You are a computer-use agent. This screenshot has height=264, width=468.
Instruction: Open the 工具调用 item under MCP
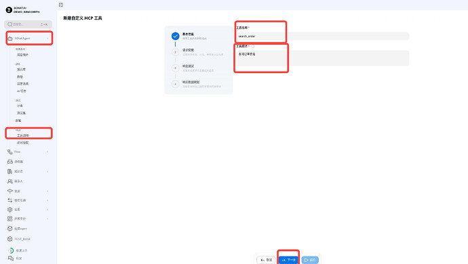(x=22, y=135)
